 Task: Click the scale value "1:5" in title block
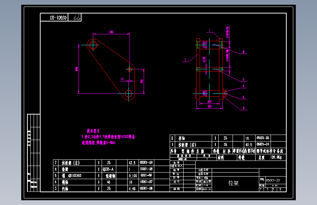point(206,185)
